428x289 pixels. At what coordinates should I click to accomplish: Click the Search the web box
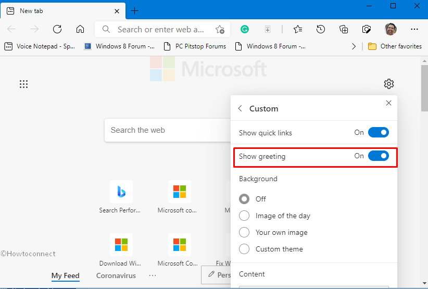168,130
